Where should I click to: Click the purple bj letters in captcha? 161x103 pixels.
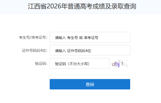tap(117, 64)
